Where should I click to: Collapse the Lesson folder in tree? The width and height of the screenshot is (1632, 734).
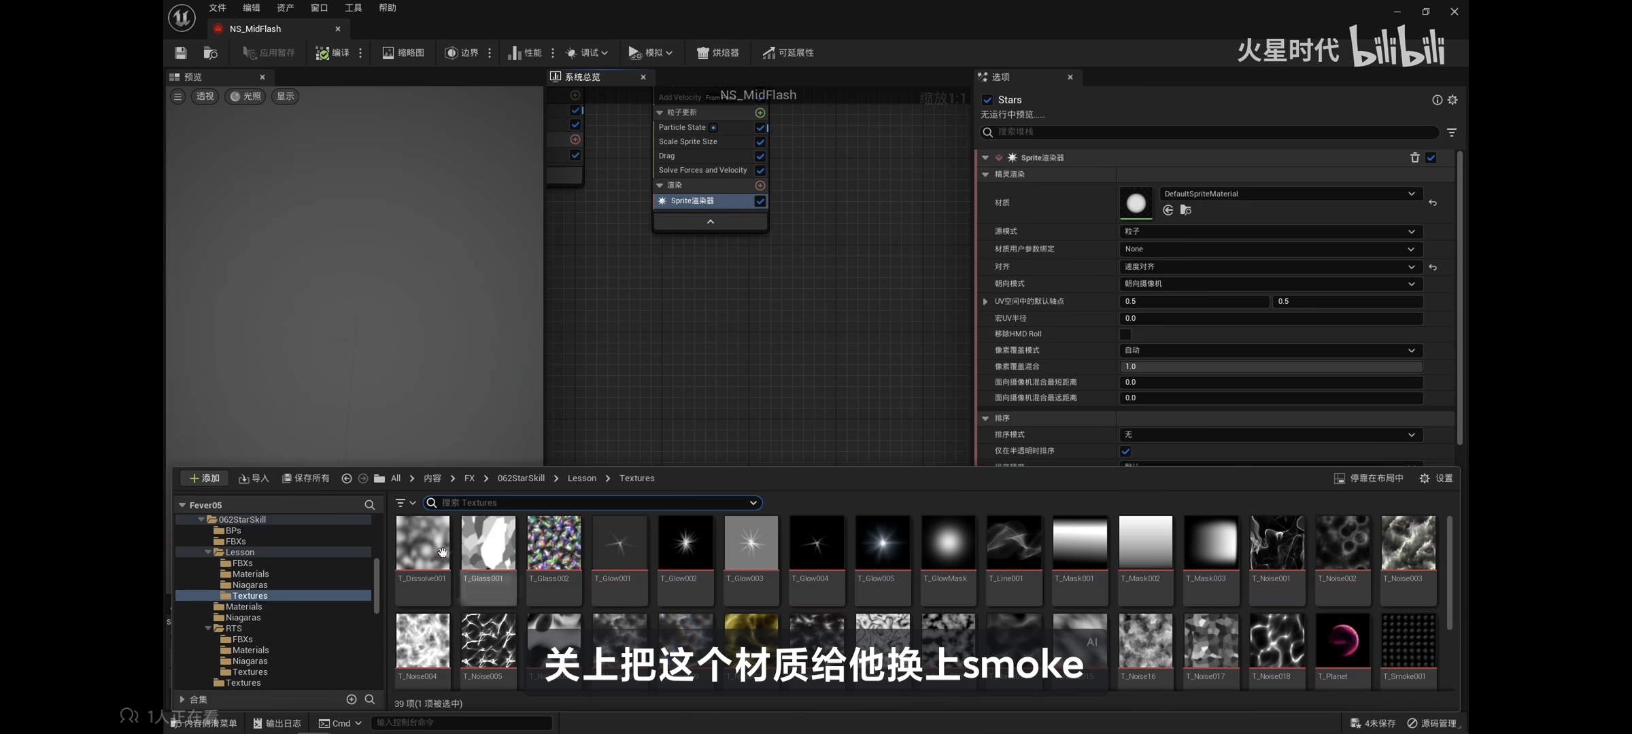pyautogui.click(x=209, y=553)
